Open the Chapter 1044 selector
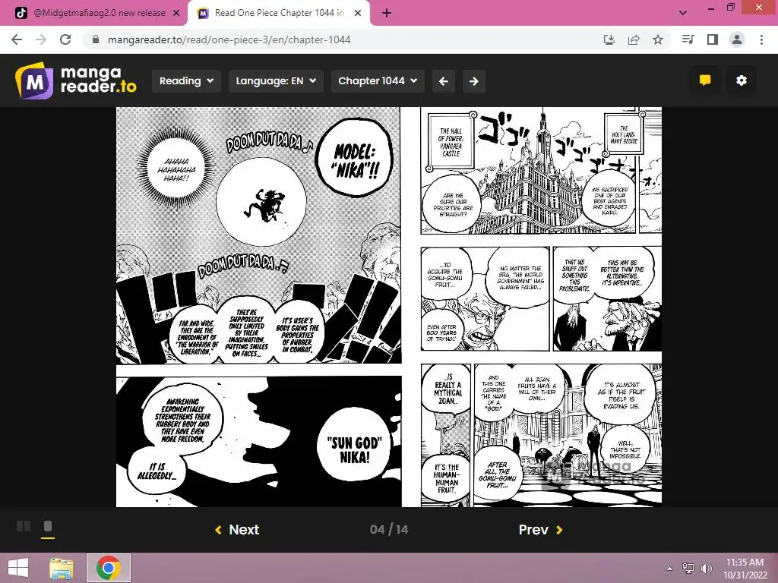The width and height of the screenshot is (778, 583). point(378,80)
